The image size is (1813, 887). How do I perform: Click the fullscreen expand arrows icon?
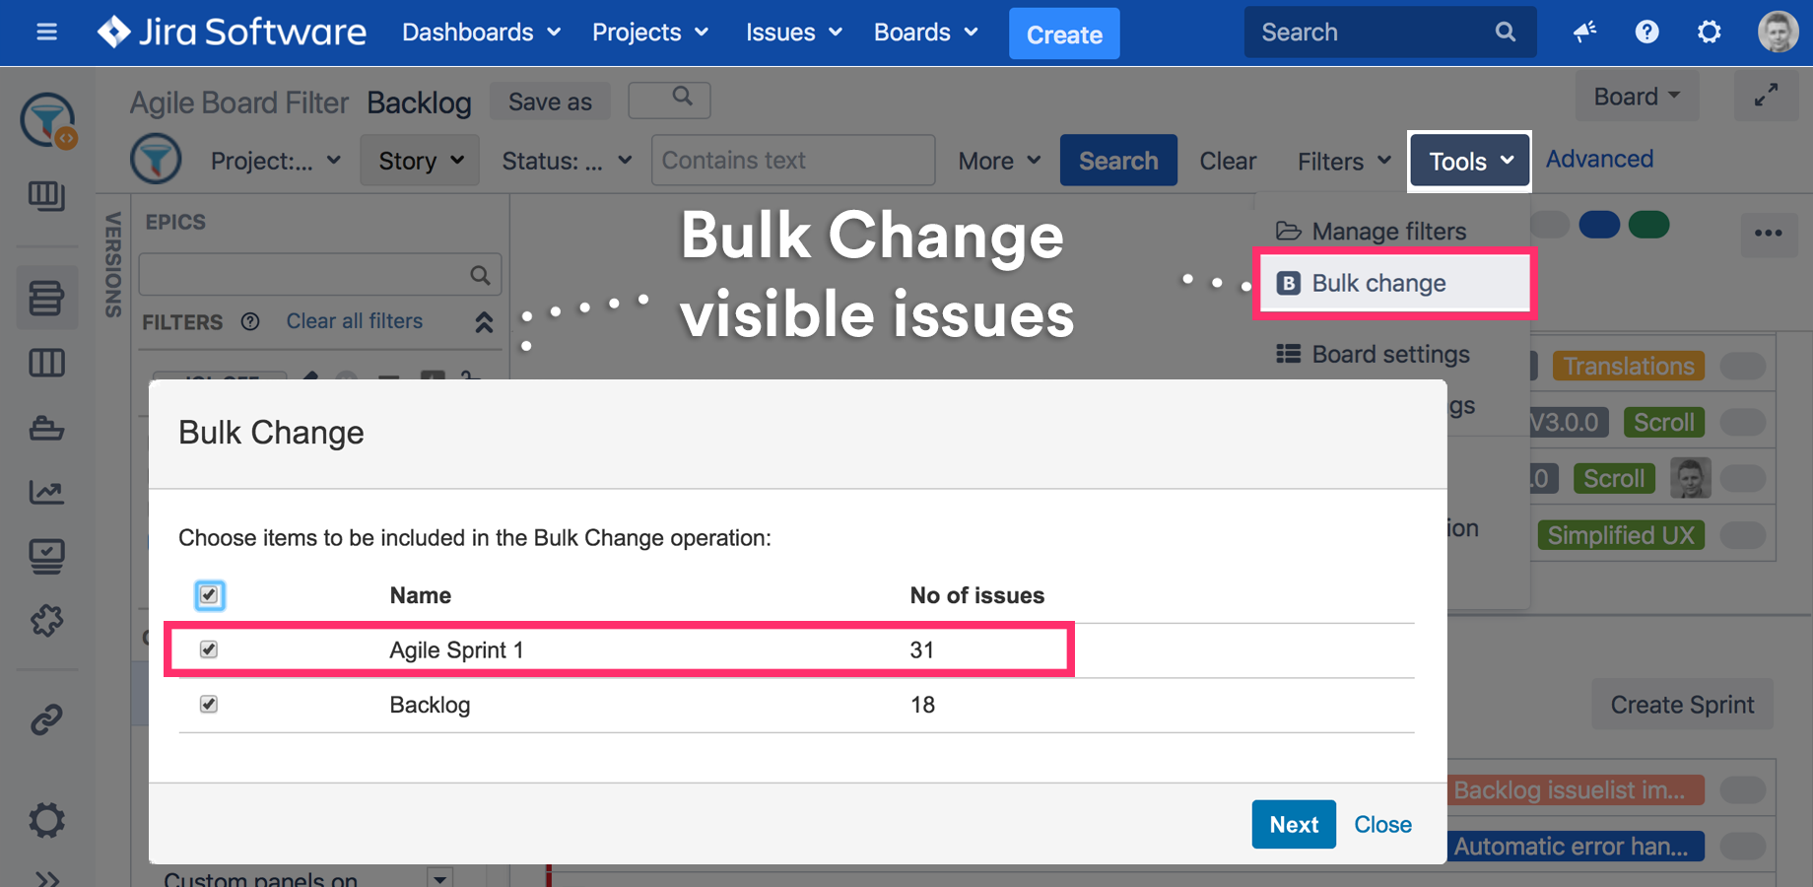click(x=1766, y=96)
